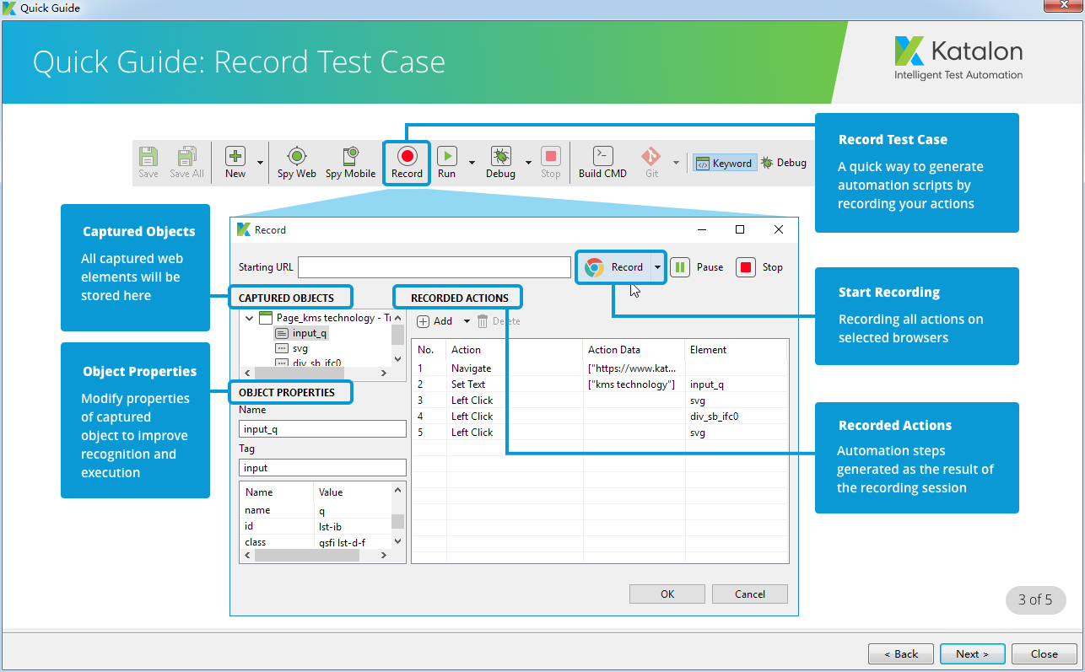Close the Record dialog with X

[779, 229]
